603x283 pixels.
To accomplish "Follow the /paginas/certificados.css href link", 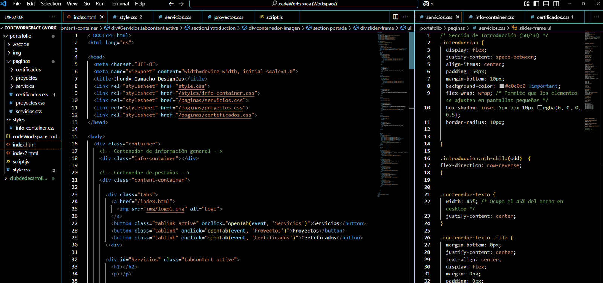I will coord(215,115).
